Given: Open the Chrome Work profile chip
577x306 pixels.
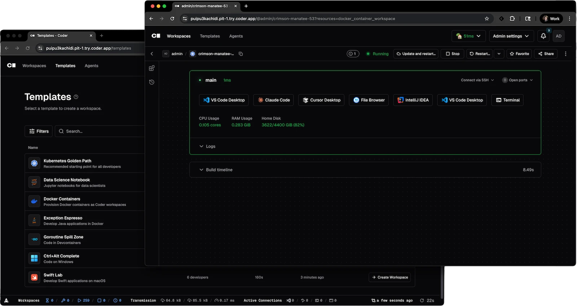Looking at the screenshot, I should click(x=551, y=19).
